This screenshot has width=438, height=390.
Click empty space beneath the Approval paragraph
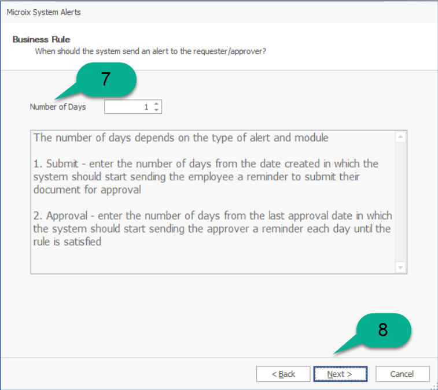(212, 260)
